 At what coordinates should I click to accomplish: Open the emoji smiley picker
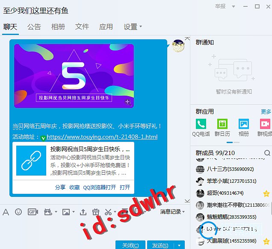(18, 212)
